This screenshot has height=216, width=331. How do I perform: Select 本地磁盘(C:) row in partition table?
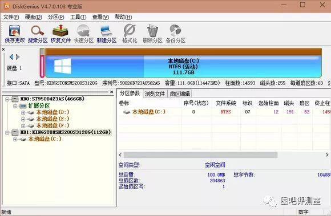coord(225,112)
